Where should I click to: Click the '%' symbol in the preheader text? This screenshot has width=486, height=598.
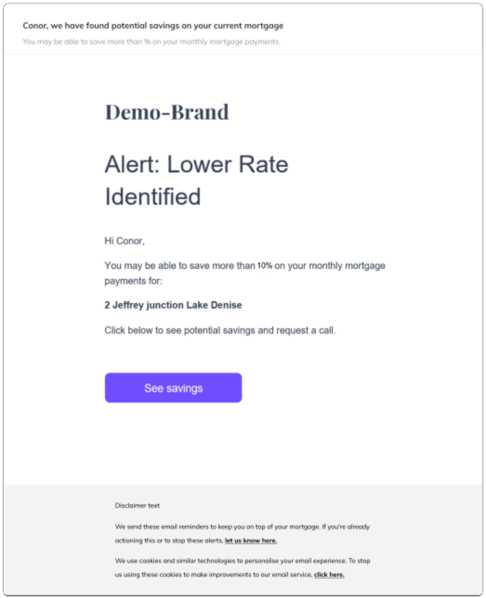(147, 41)
